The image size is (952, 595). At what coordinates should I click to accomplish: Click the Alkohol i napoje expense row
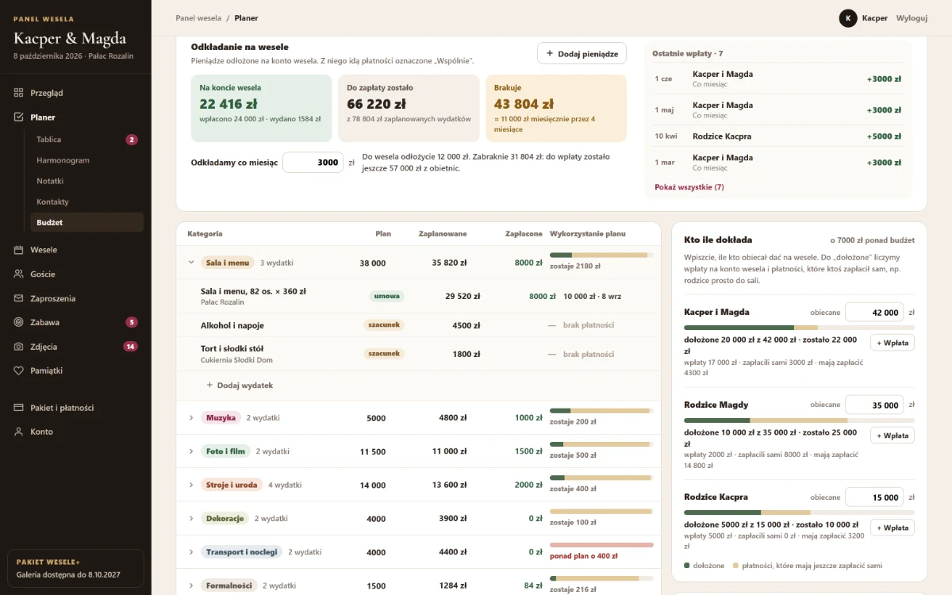click(418, 325)
